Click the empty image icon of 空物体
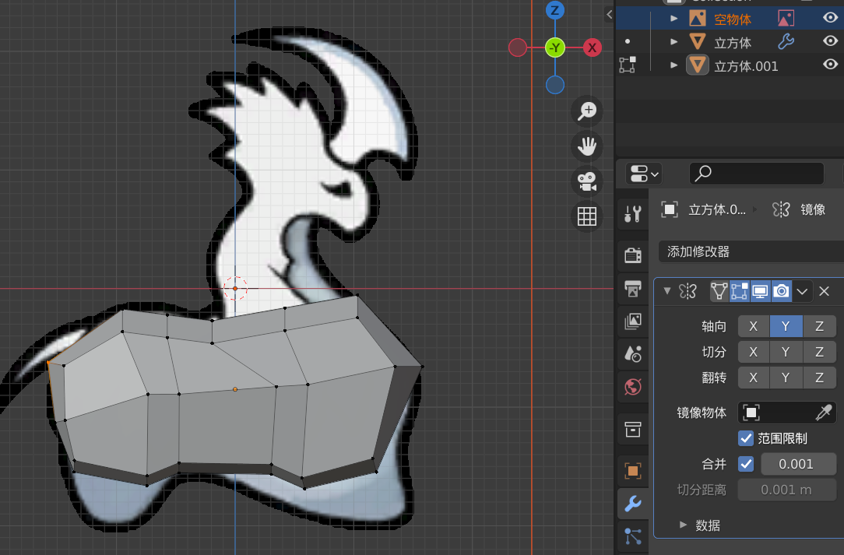The image size is (844, 555). 697,19
